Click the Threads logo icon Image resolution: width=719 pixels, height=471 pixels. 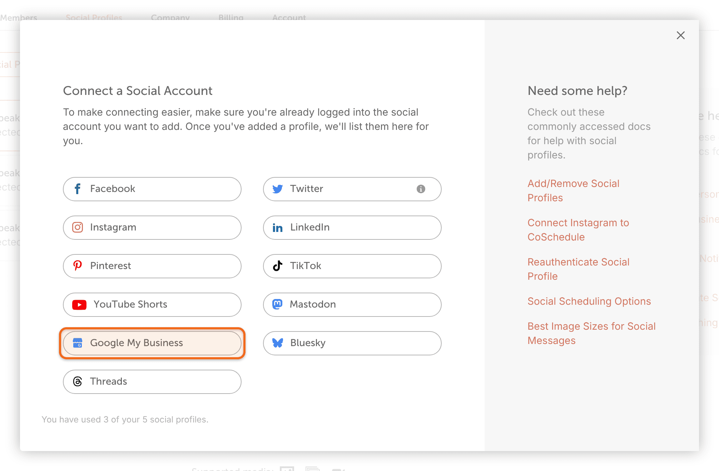point(78,381)
